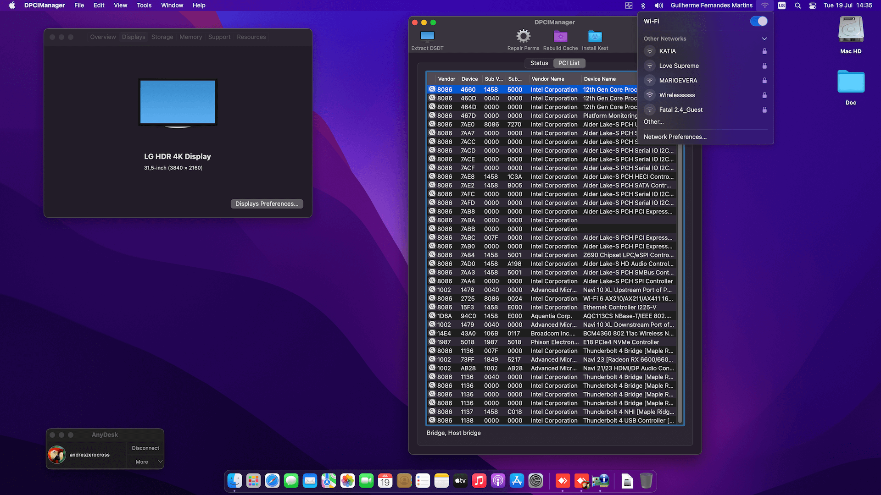
Task: Click the Displays Preferences button
Action: click(x=267, y=203)
